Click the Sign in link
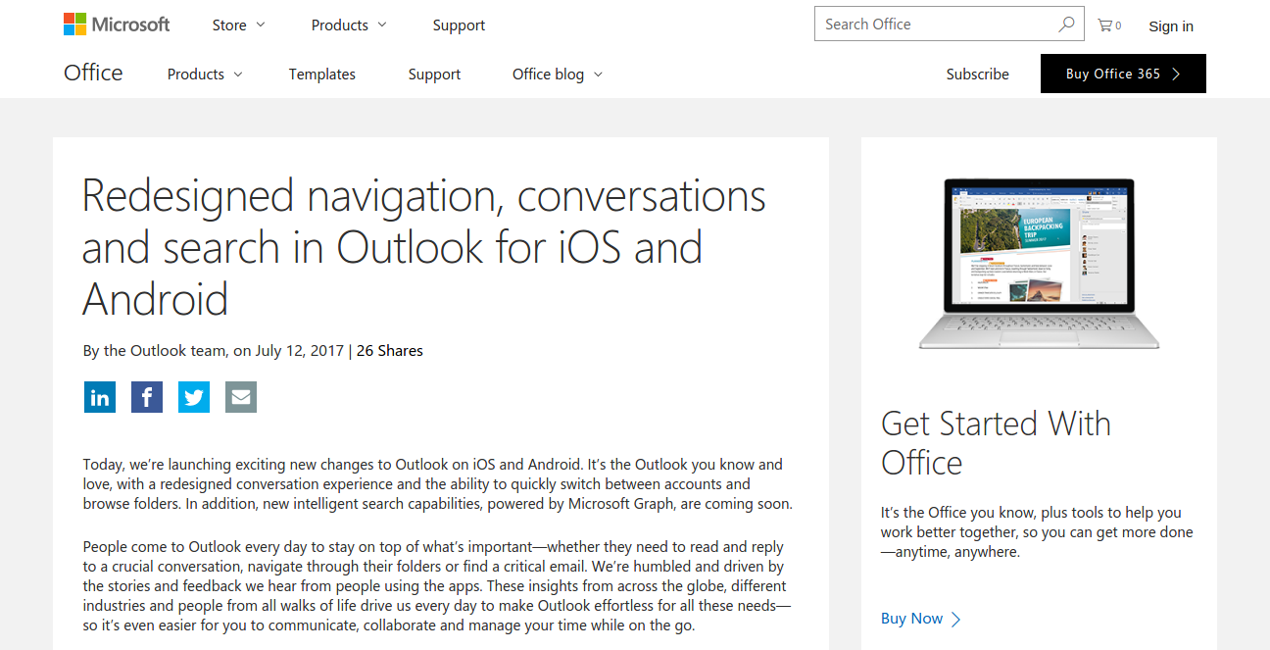The height and width of the screenshot is (650, 1270). click(x=1171, y=26)
